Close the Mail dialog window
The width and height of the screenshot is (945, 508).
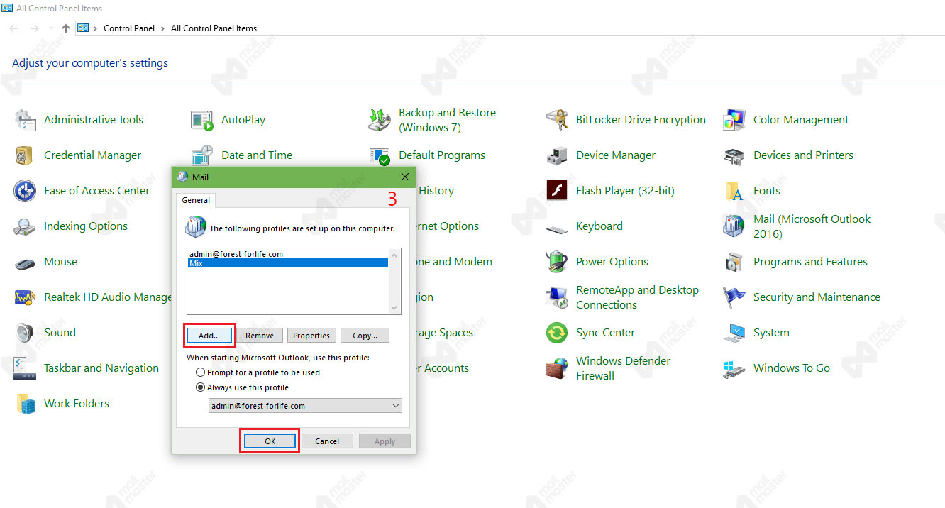point(405,177)
